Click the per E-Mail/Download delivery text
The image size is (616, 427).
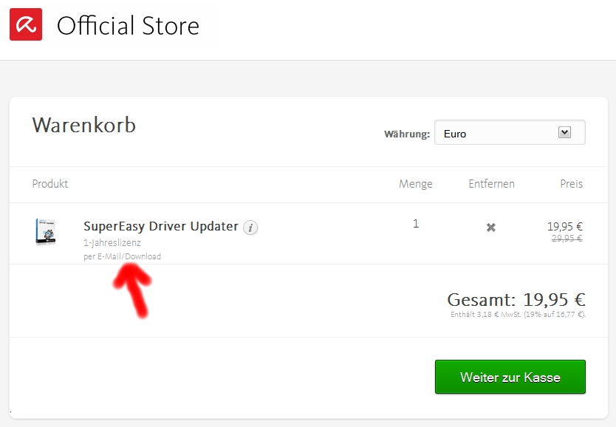[122, 256]
